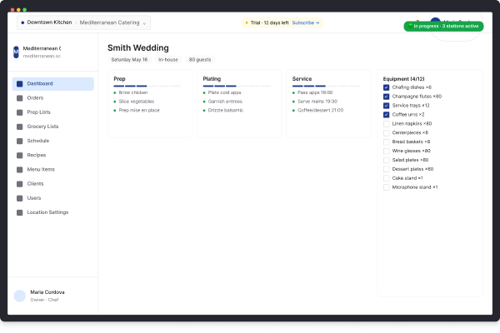The image size is (500, 333).
Task: Click the Service progress bar
Action: point(326,86)
